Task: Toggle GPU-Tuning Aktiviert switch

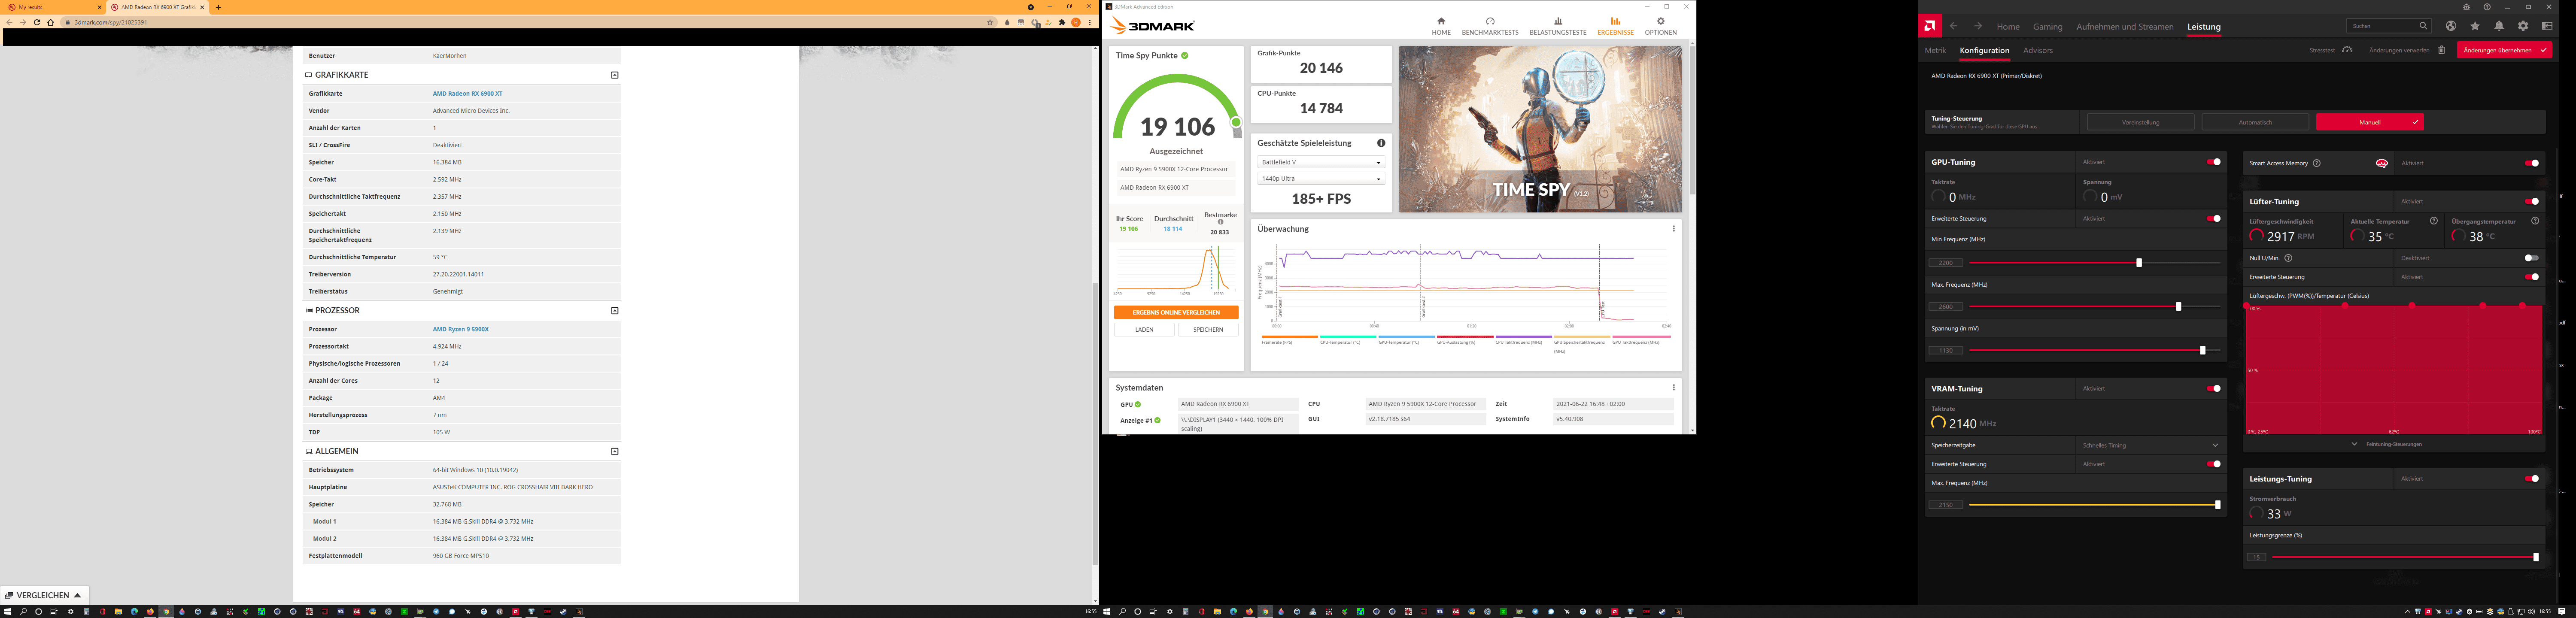Action: tap(2214, 162)
